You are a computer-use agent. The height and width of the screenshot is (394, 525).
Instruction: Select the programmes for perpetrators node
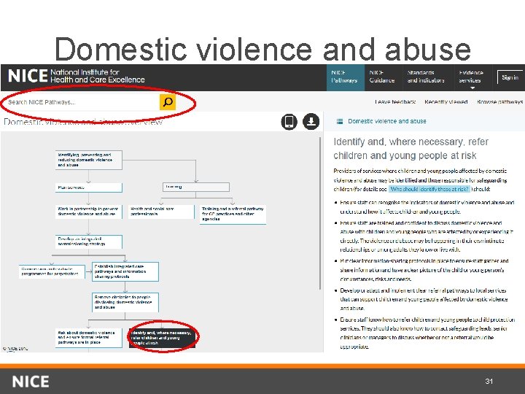tap(52, 271)
